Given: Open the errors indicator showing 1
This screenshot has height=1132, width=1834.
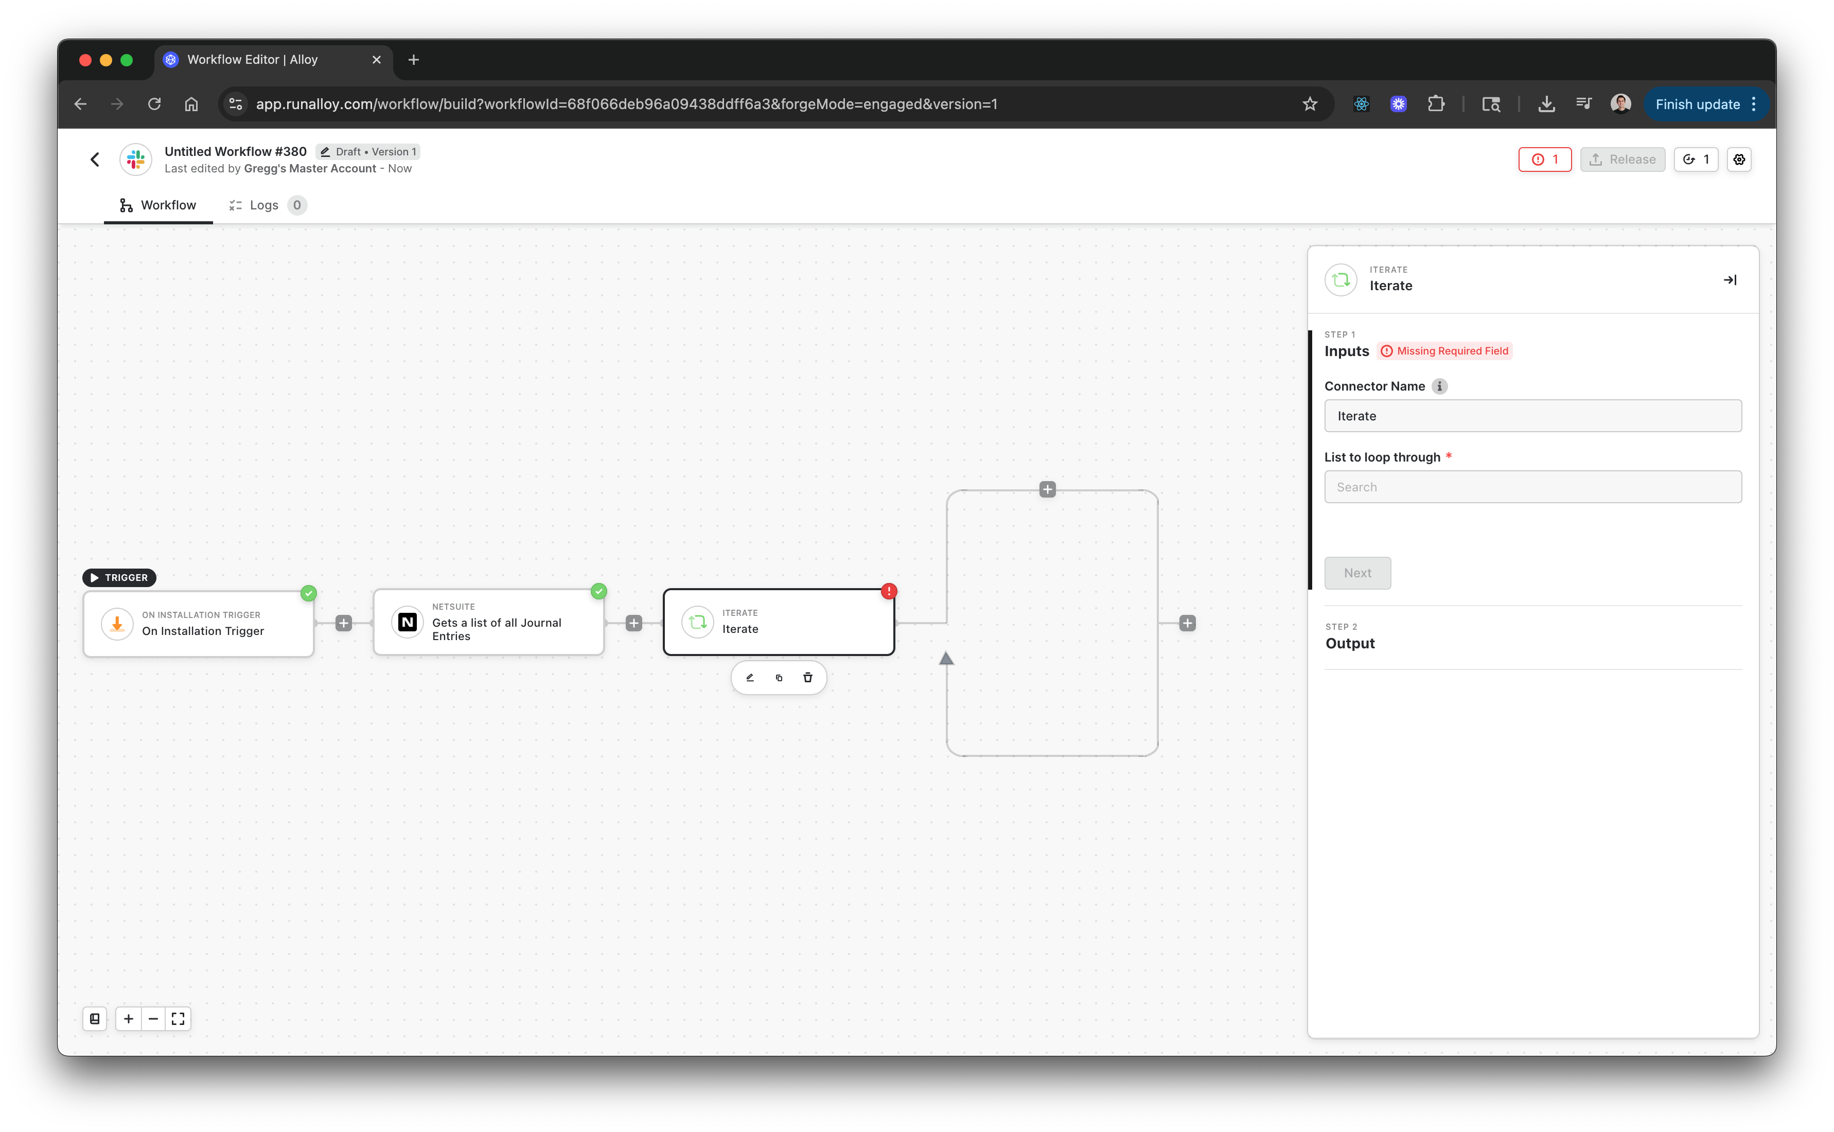Looking at the screenshot, I should [1544, 160].
